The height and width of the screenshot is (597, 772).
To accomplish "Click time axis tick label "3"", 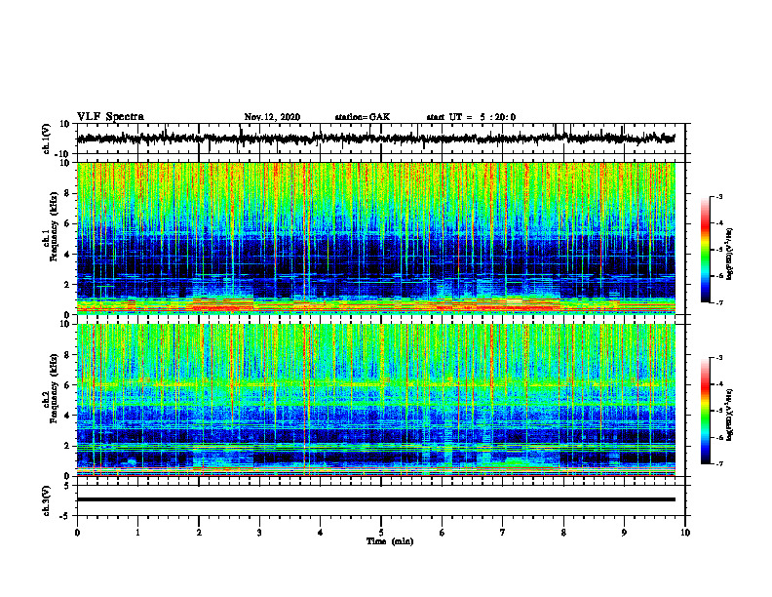I will coord(259,533).
